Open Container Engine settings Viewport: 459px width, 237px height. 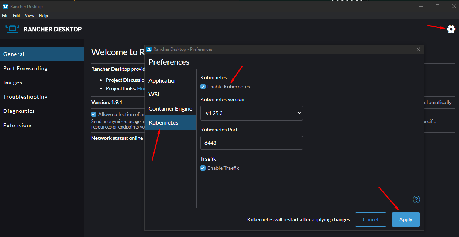[x=170, y=108]
